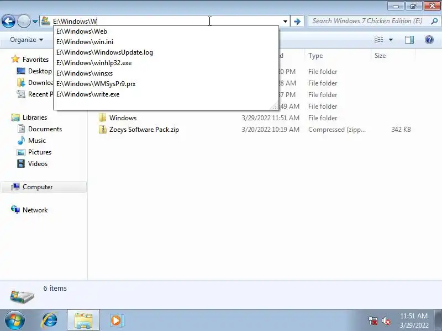
Task: Change your view with the view icon
Action: (x=378, y=40)
